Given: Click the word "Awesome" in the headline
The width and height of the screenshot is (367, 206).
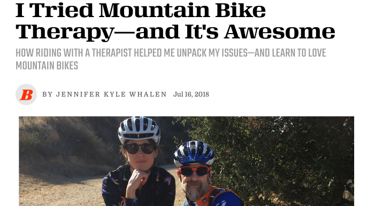Looking at the screenshot, I should [279, 31].
